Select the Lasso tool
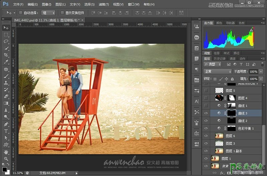The height and width of the screenshot is (176, 267). 6,41
